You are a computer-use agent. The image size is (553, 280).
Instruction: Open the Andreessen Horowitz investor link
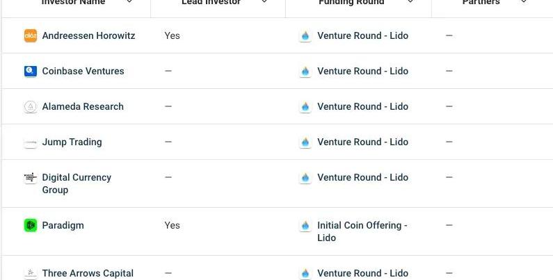click(88, 35)
